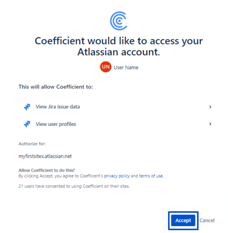Click the main access request heading
Viewport: 228px width, 233px height.
(x=119, y=46)
